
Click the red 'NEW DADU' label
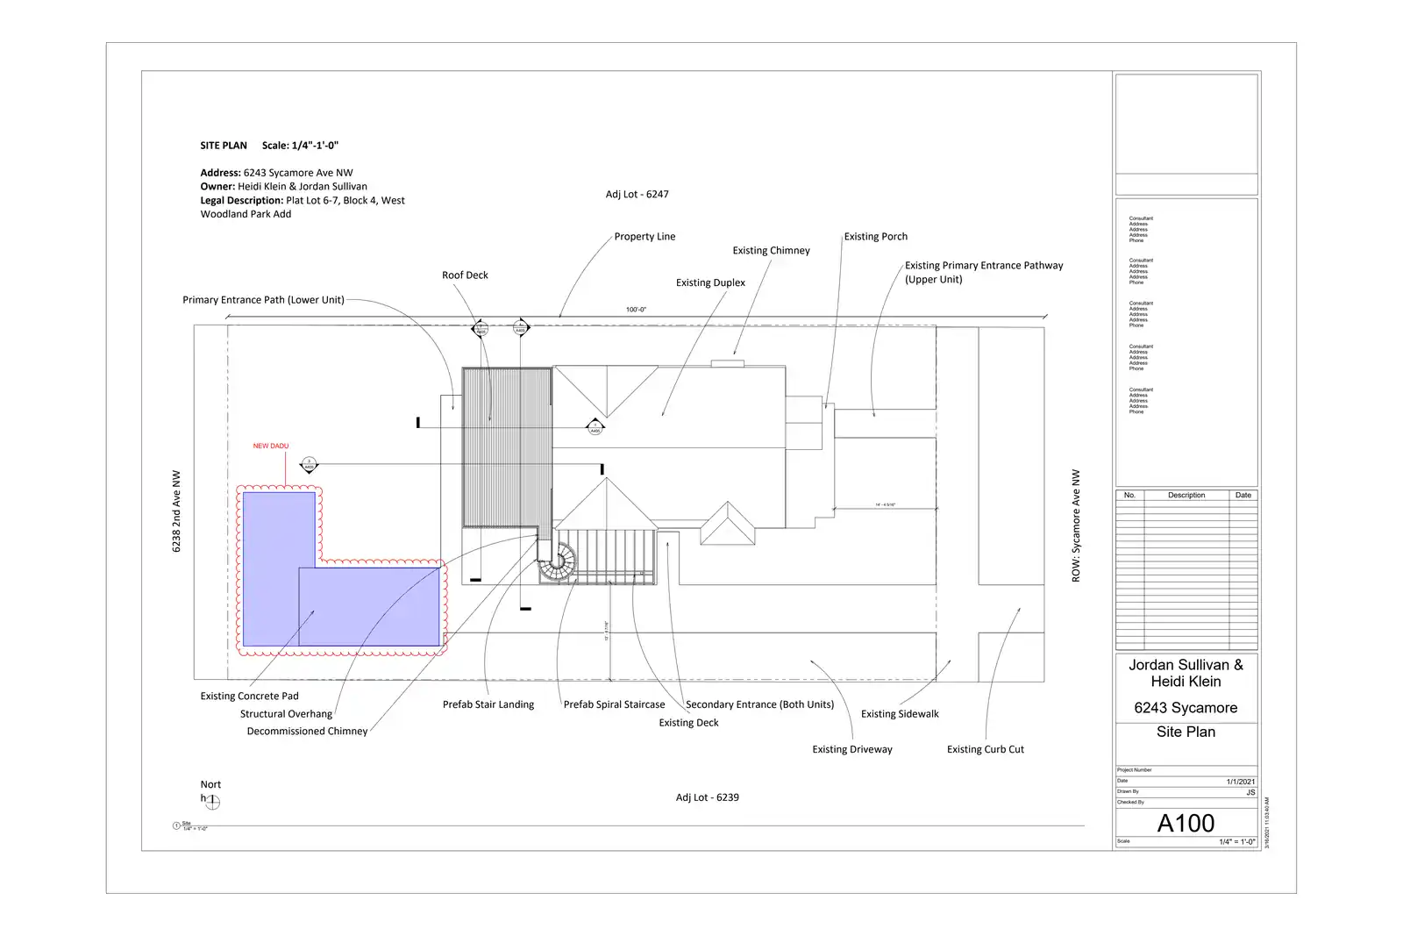pyautogui.click(x=271, y=446)
